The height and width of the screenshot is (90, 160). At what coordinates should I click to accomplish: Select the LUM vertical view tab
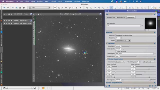point(34,19)
